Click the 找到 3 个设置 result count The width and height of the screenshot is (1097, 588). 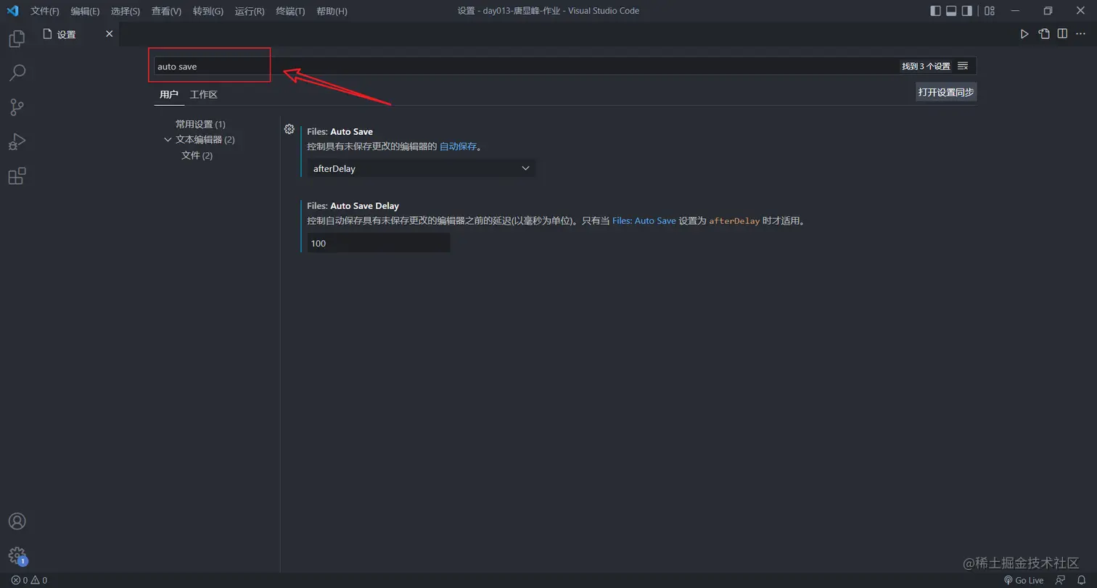[x=926, y=66]
